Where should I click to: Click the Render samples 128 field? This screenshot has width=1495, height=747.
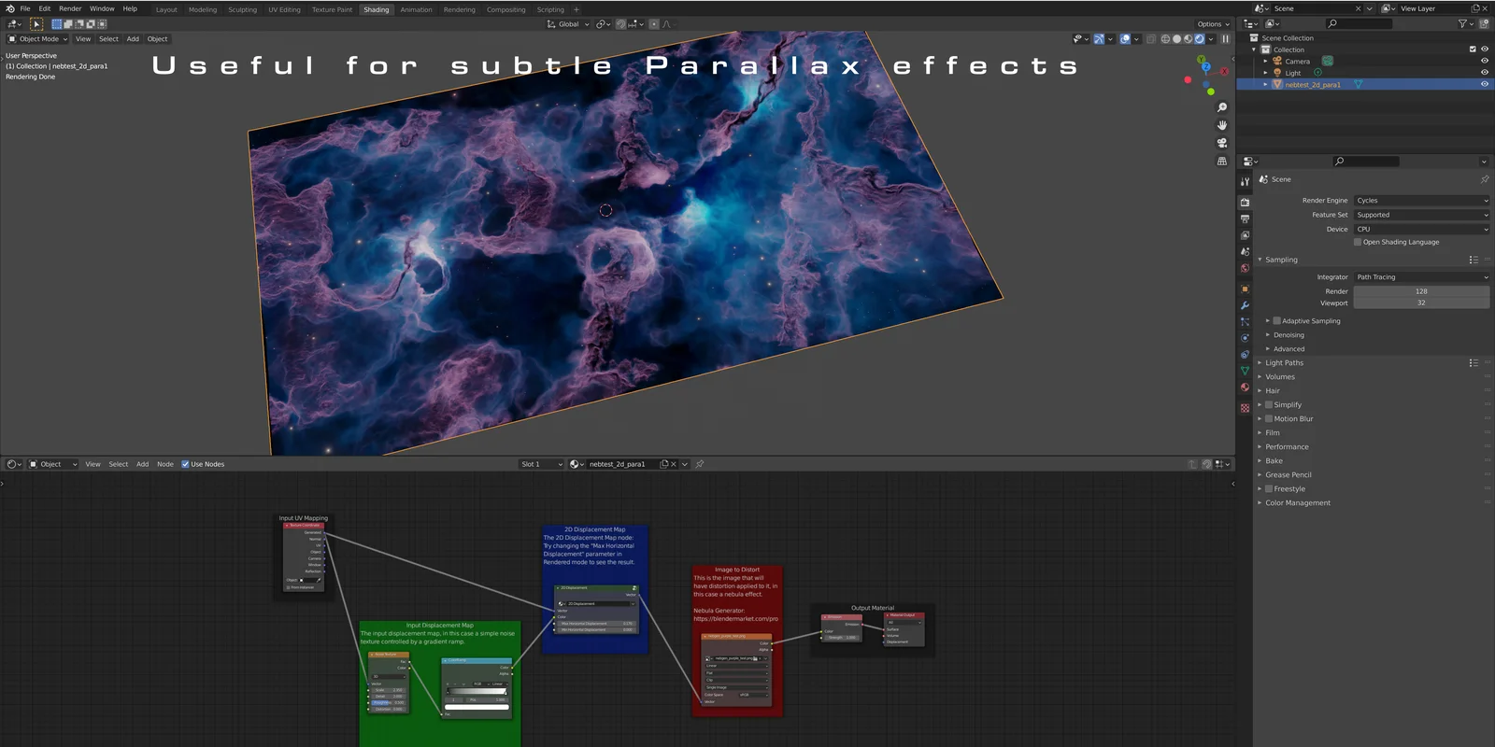[x=1421, y=291]
